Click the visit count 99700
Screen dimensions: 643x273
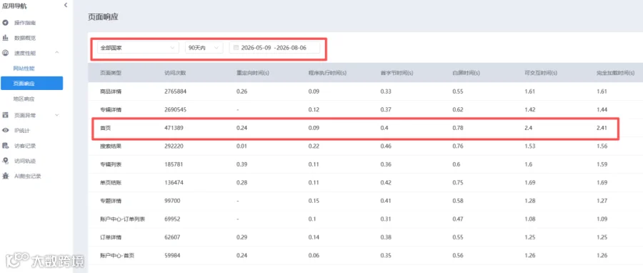pos(172,201)
